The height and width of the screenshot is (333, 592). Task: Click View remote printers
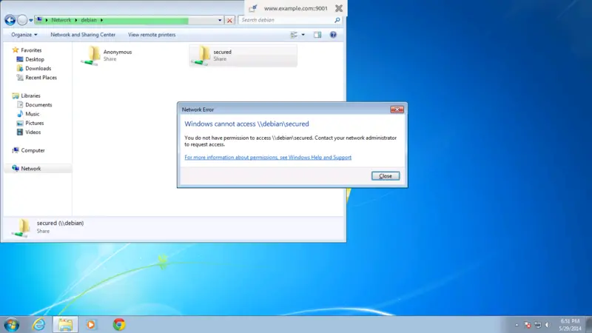[x=152, y=35]
